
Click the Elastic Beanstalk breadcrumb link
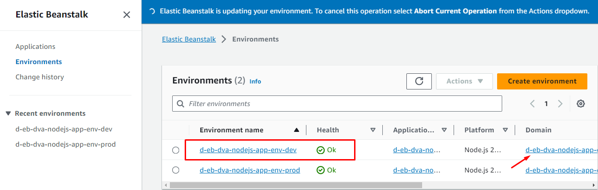189,39
